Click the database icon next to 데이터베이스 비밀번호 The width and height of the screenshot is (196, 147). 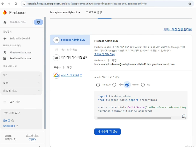pyautogui.click(x=56, y=58)
